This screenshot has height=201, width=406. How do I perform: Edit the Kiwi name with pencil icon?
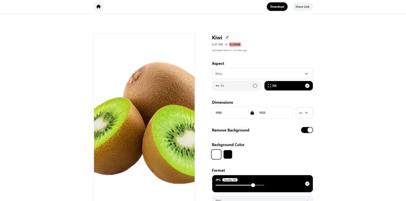coord(227,37)
